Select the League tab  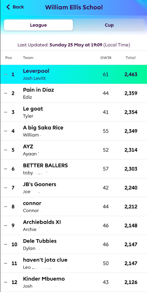(x=38, y=25)
